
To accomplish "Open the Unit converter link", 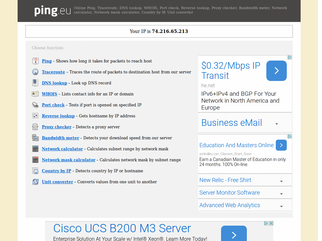I will click(58, 182).
